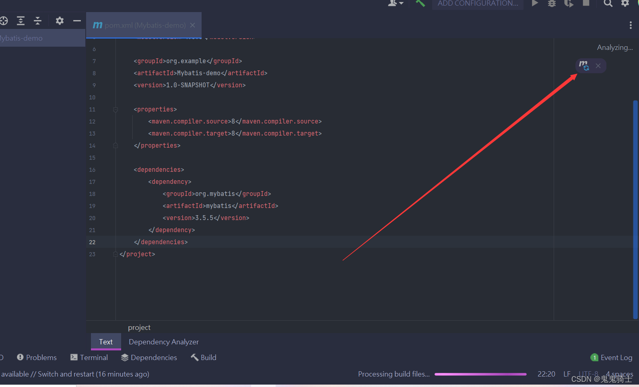Open the project panel gear options
The image size is (639, 387).
pyautogui.click(x=60, y=21)
